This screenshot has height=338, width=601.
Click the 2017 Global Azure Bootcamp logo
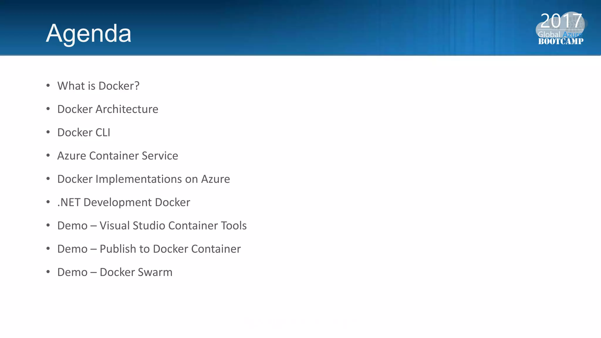561,28
